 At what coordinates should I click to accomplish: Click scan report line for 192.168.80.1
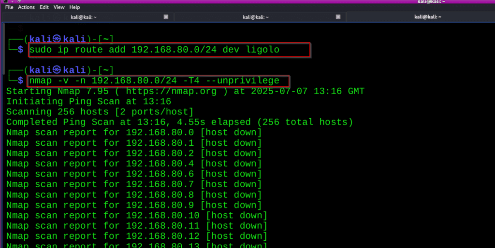tap(134, 143)
